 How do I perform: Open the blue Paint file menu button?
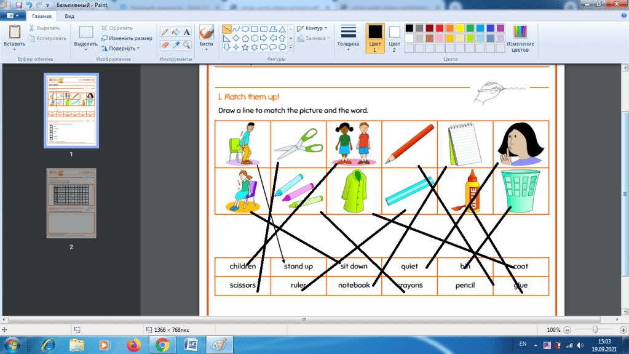[12, 16]
